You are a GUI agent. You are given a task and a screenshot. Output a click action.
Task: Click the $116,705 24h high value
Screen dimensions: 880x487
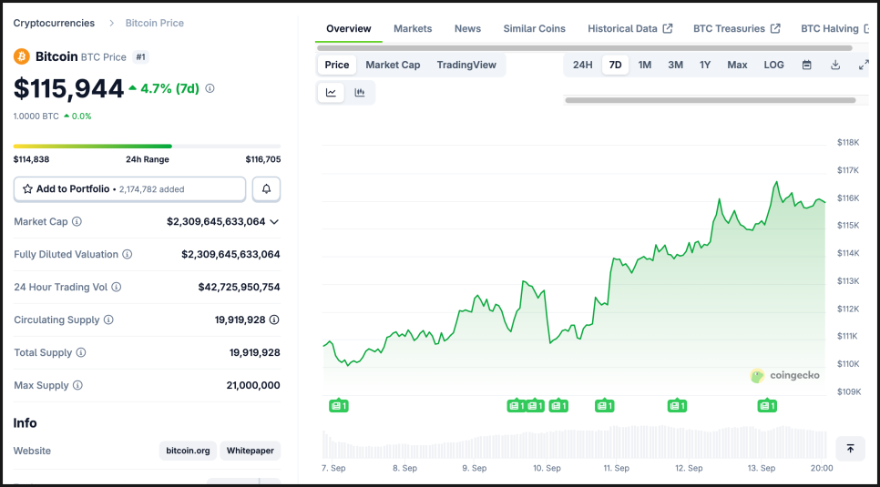[x=263, y=159]
